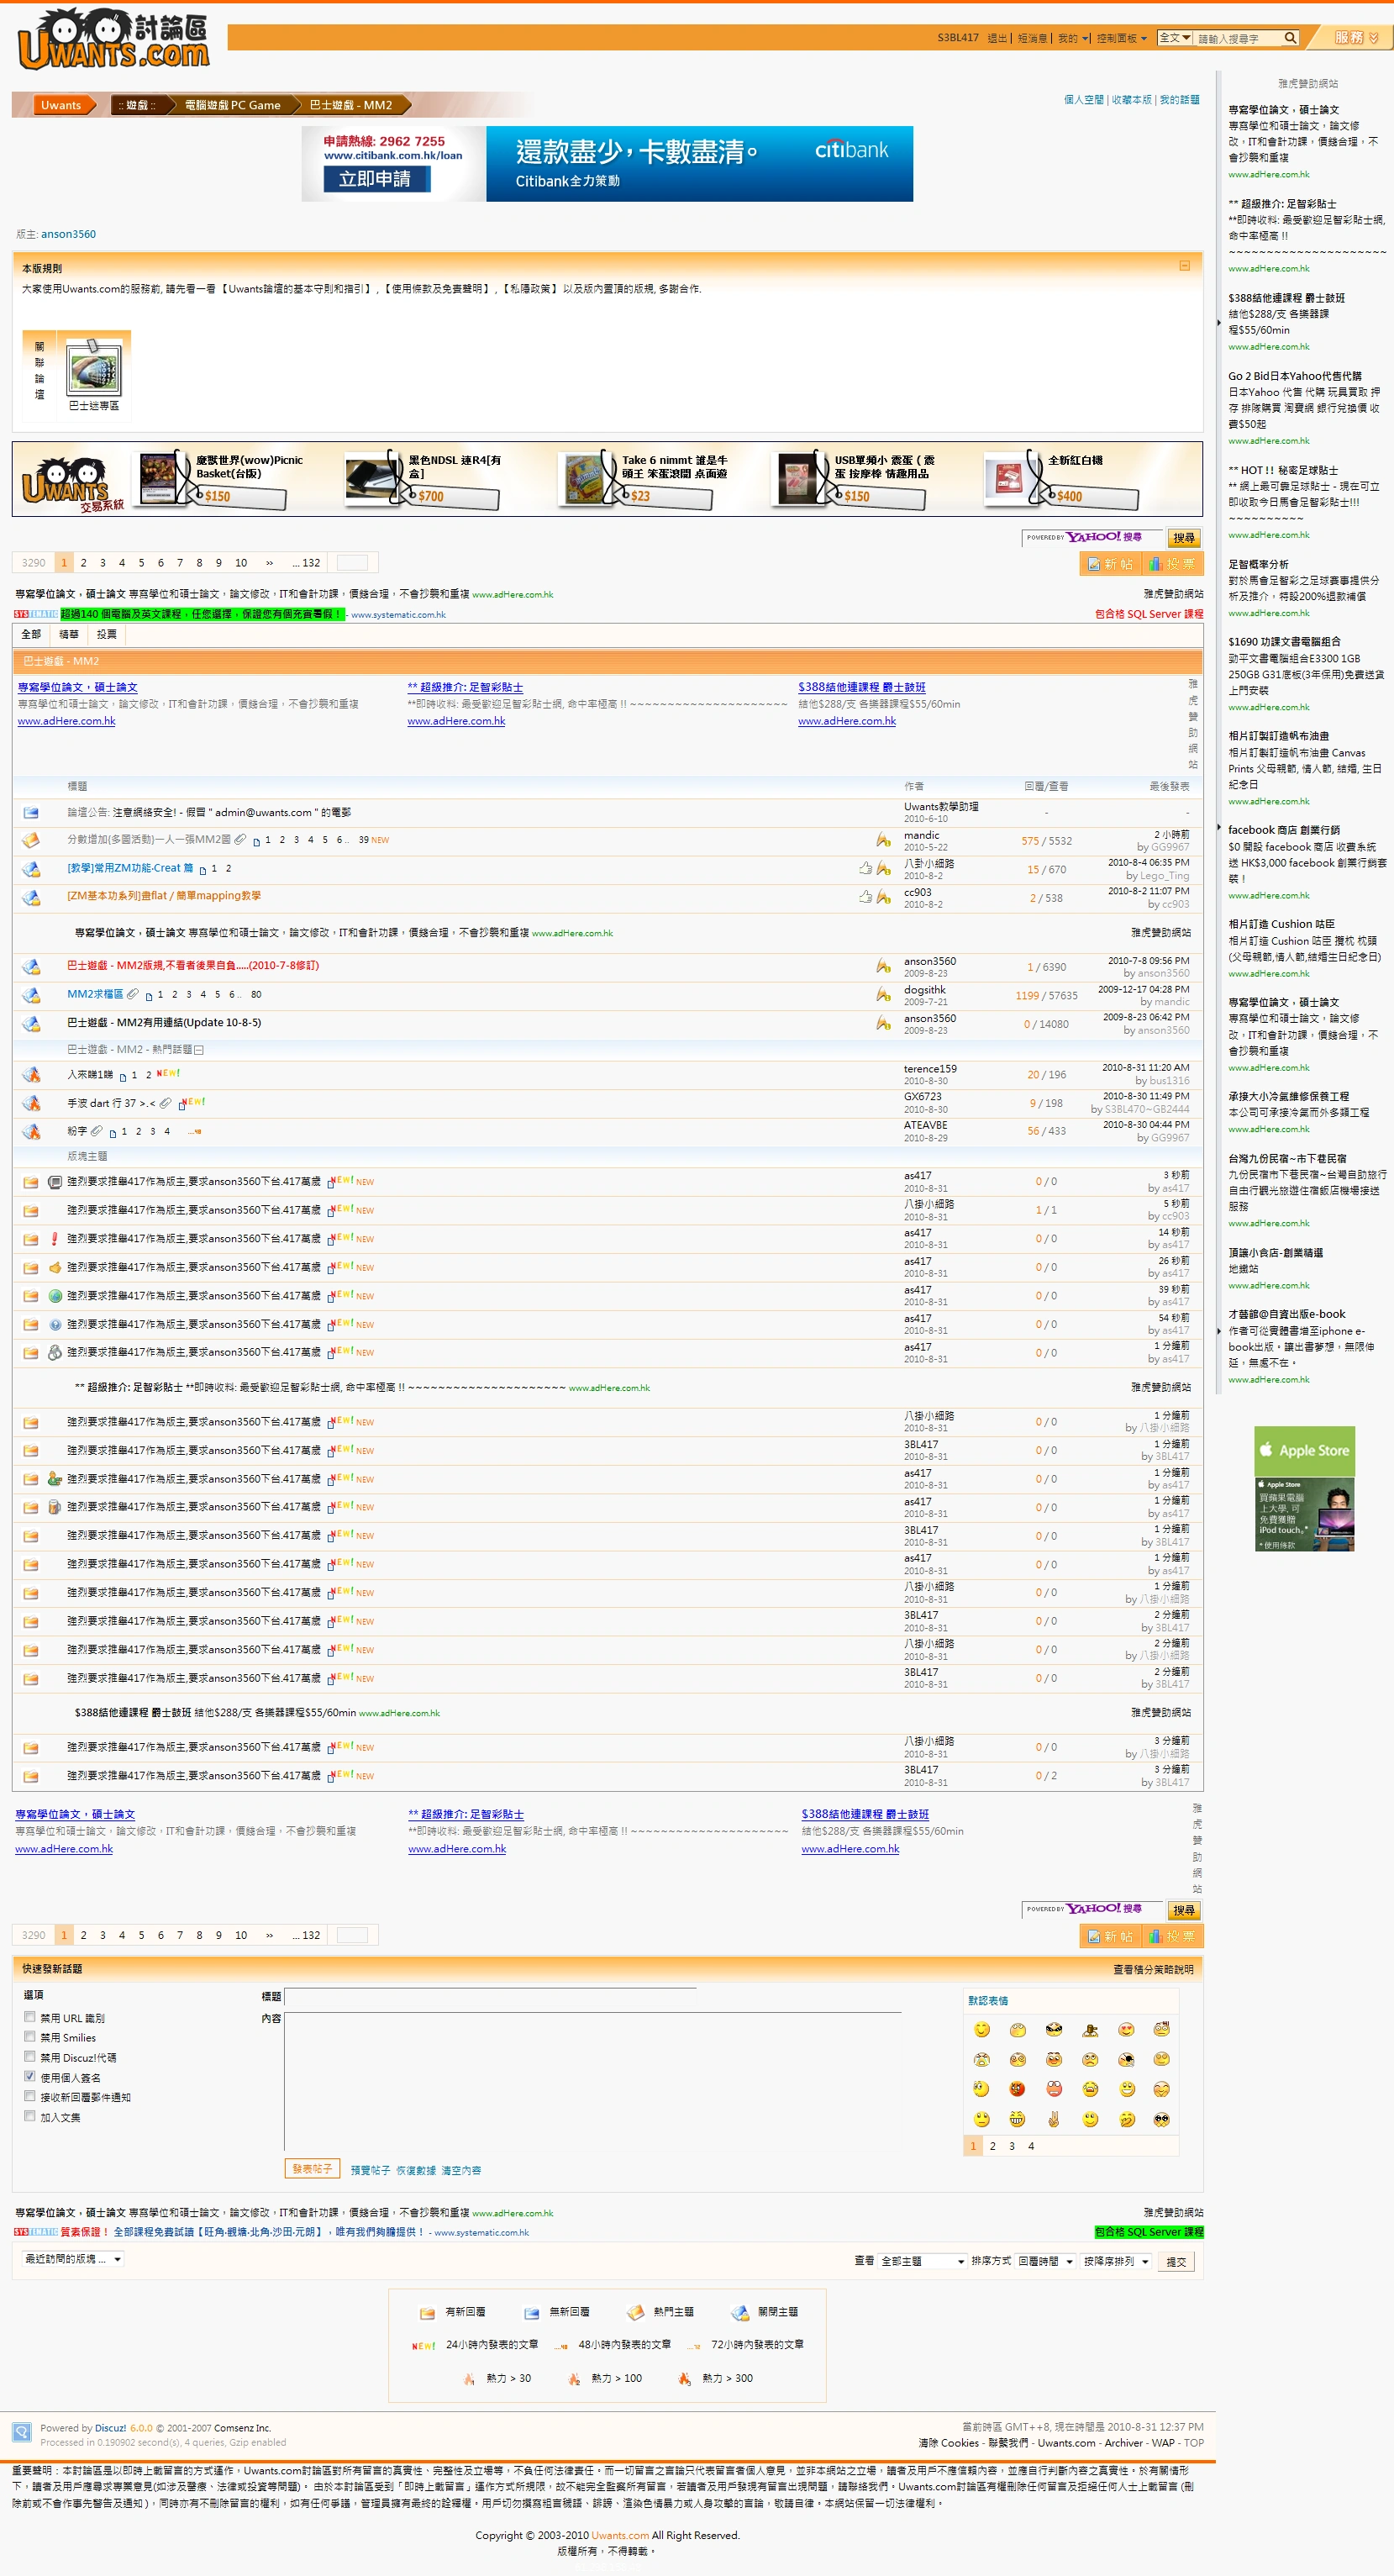Viewport: 1394px width, 2576px height.
Task: Click folder icon of 論壇公告 announcement row
Action: (x=31, y=813)
